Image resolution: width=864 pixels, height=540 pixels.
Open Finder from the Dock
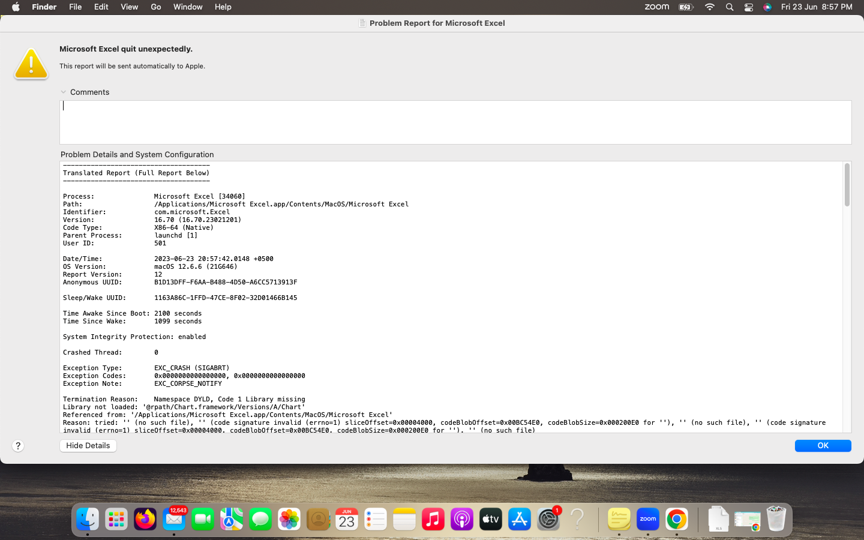(88, 519)
